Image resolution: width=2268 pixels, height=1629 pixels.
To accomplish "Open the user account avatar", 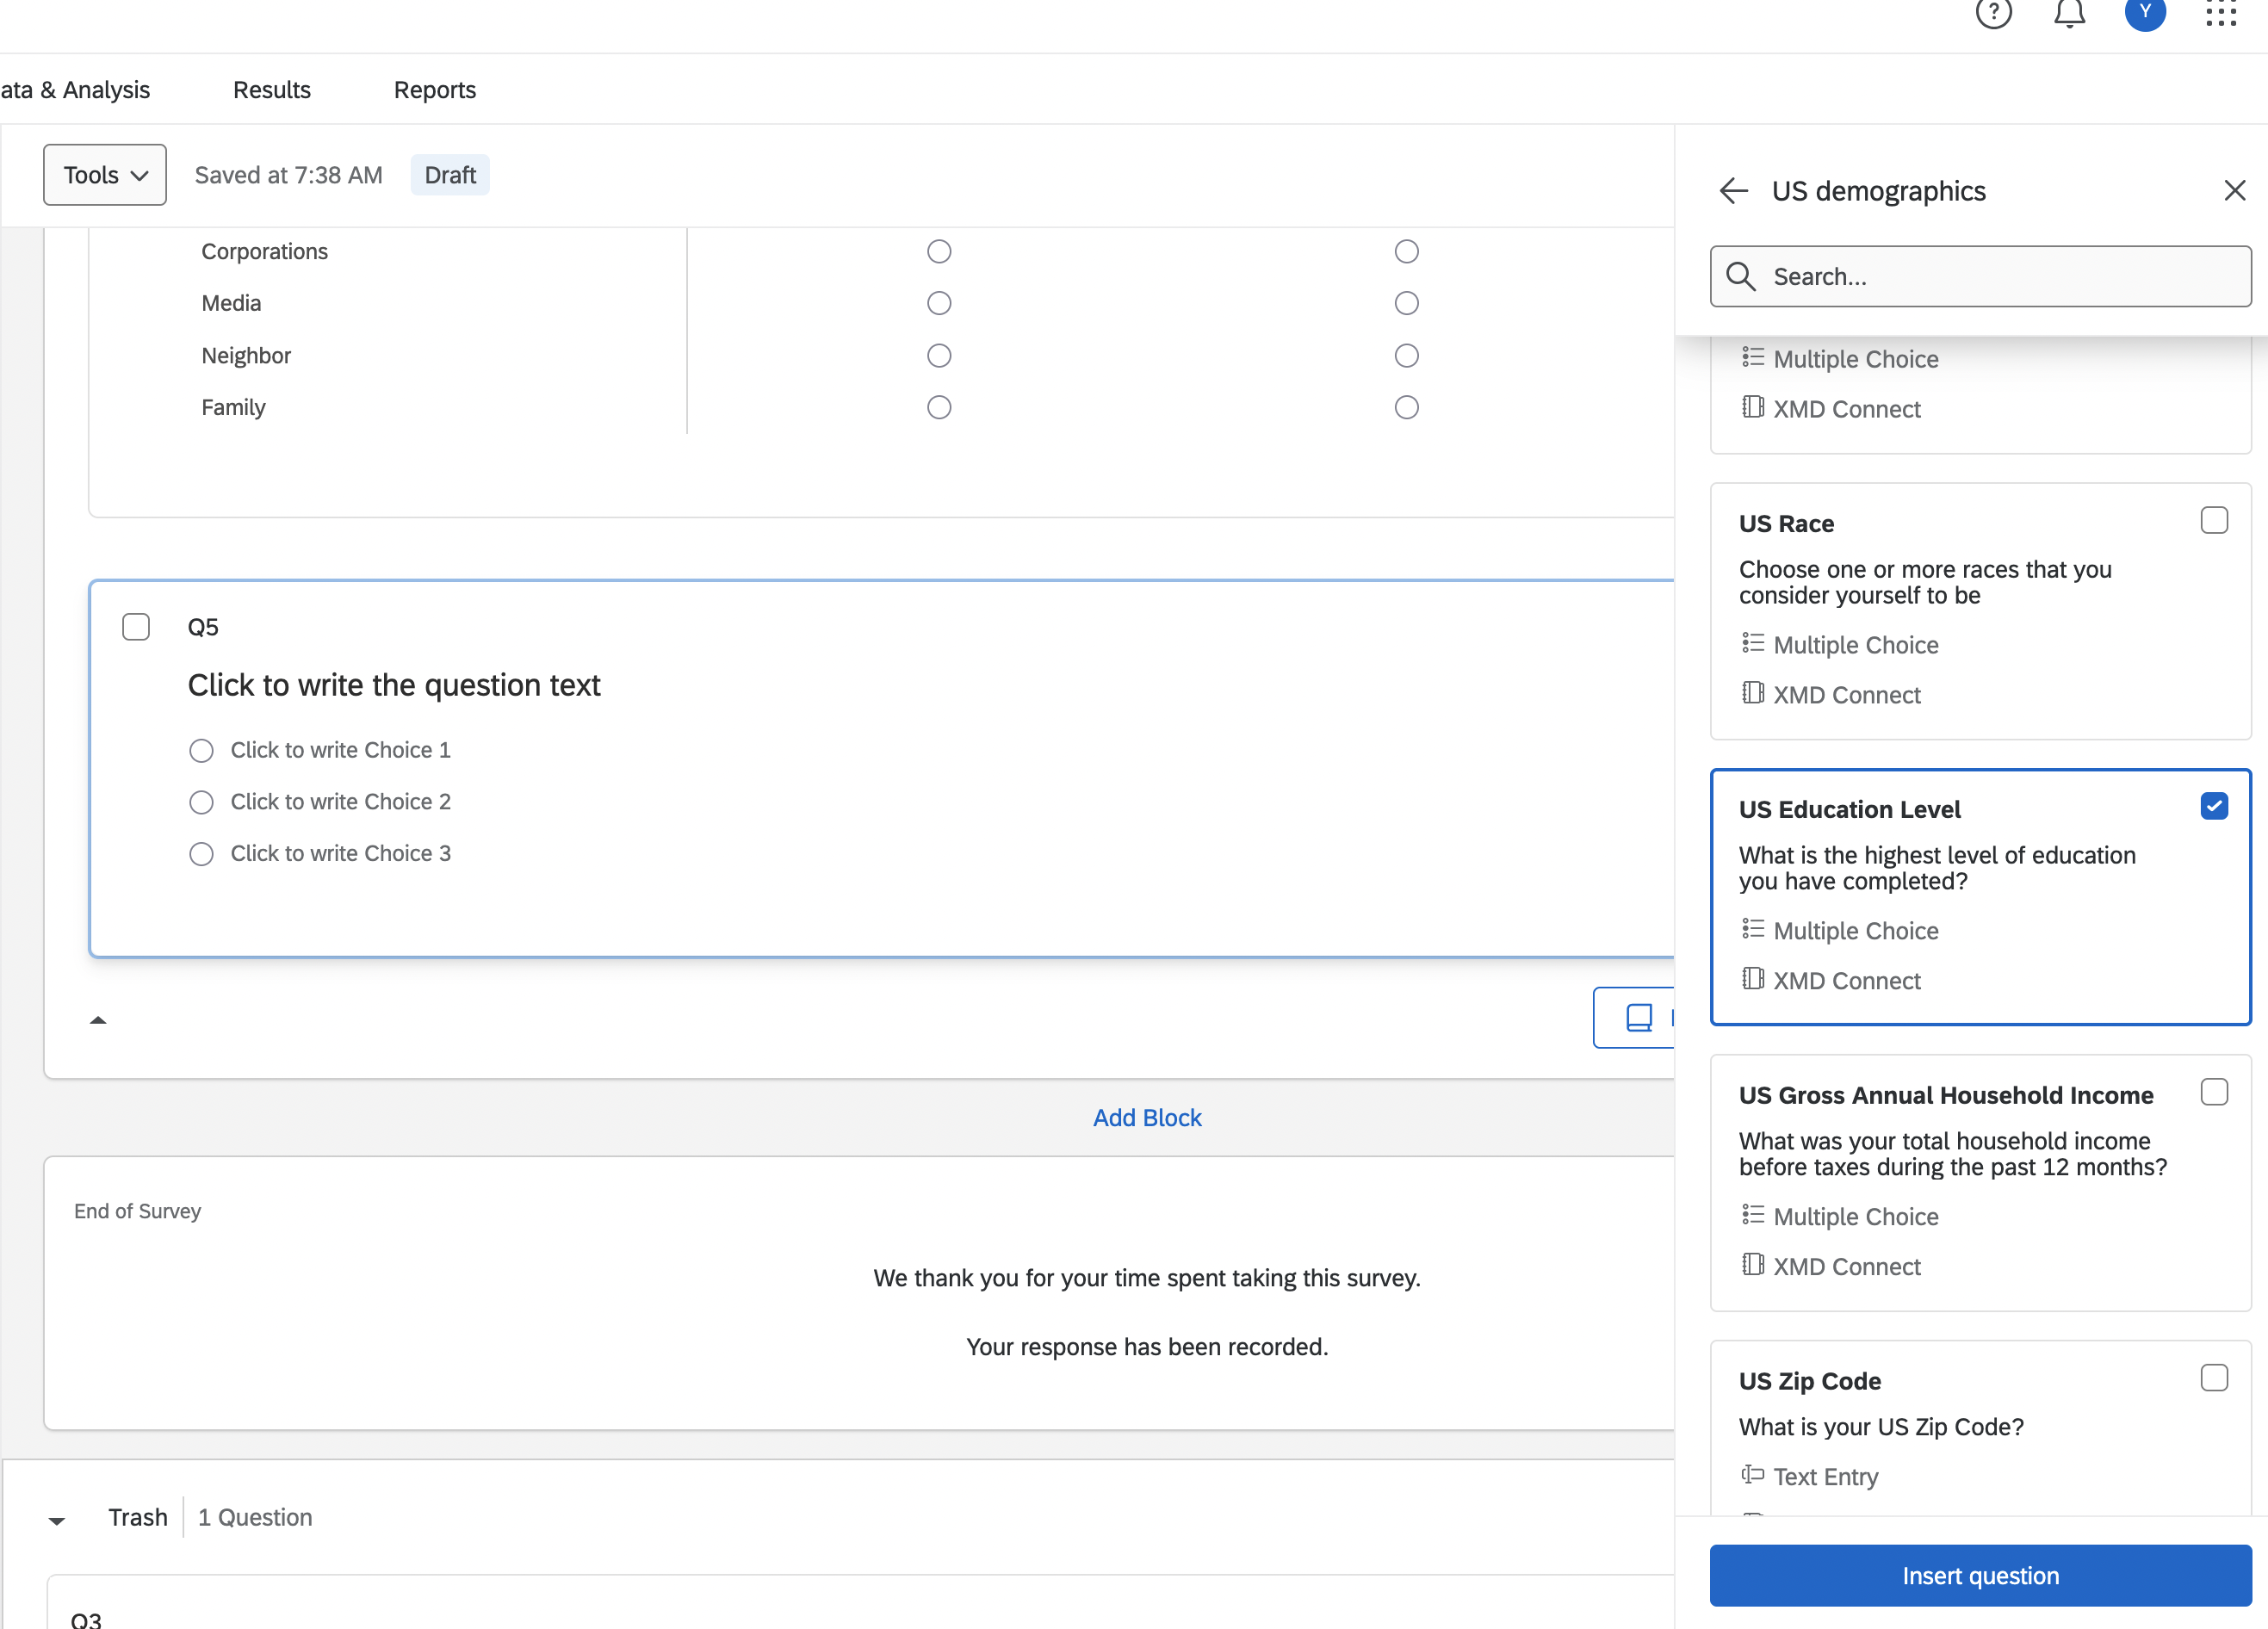I will point(2144,12).
